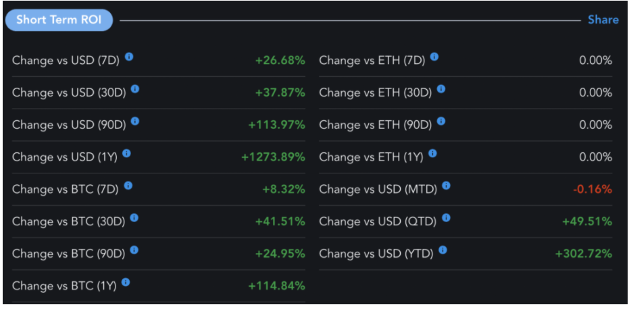Click info icon next to Change vs ETH (90D)
Screen dimensions: 629x309
[x=441, y=121]
